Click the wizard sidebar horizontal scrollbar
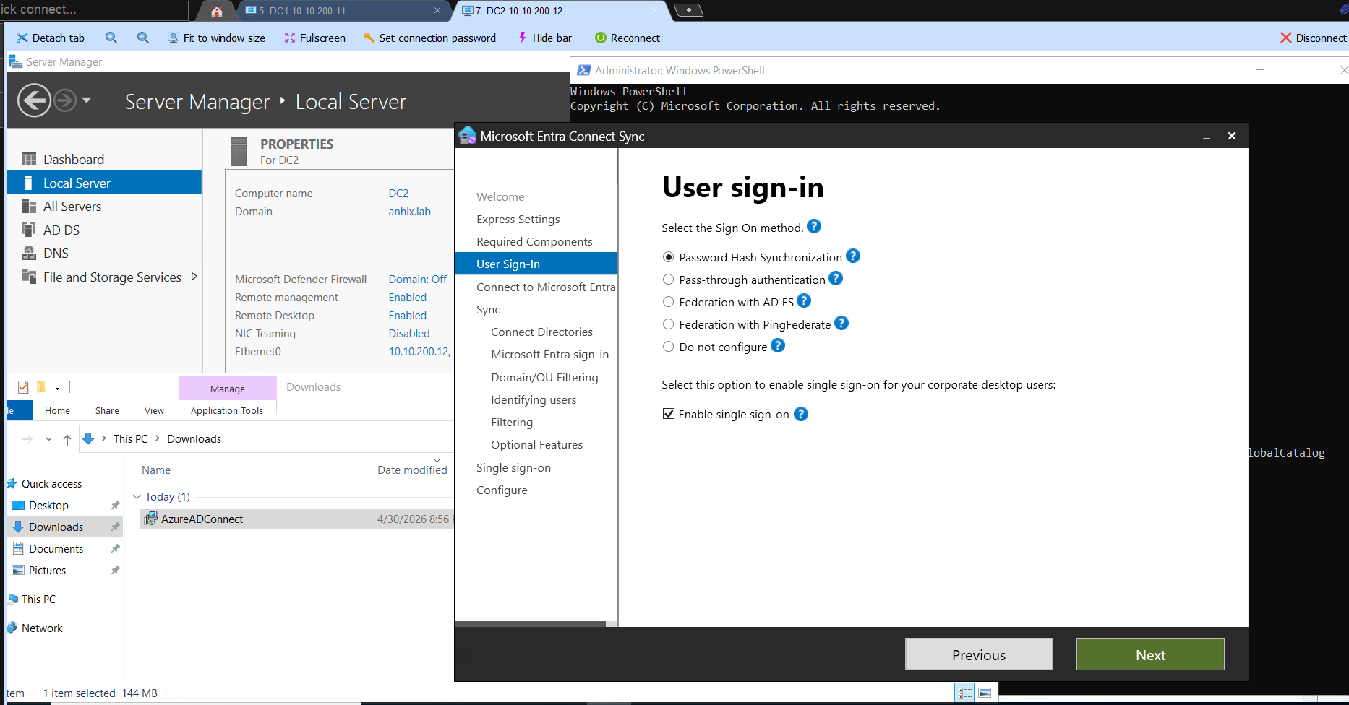The height and width of the screenshot is (705, 1349). tap(530, 624)
